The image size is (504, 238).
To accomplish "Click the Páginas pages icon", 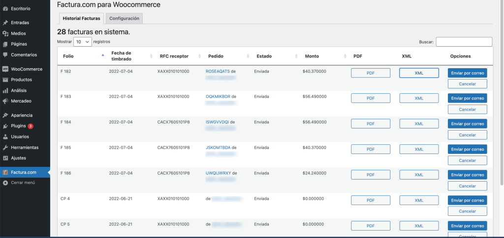I will pos(5,44).
